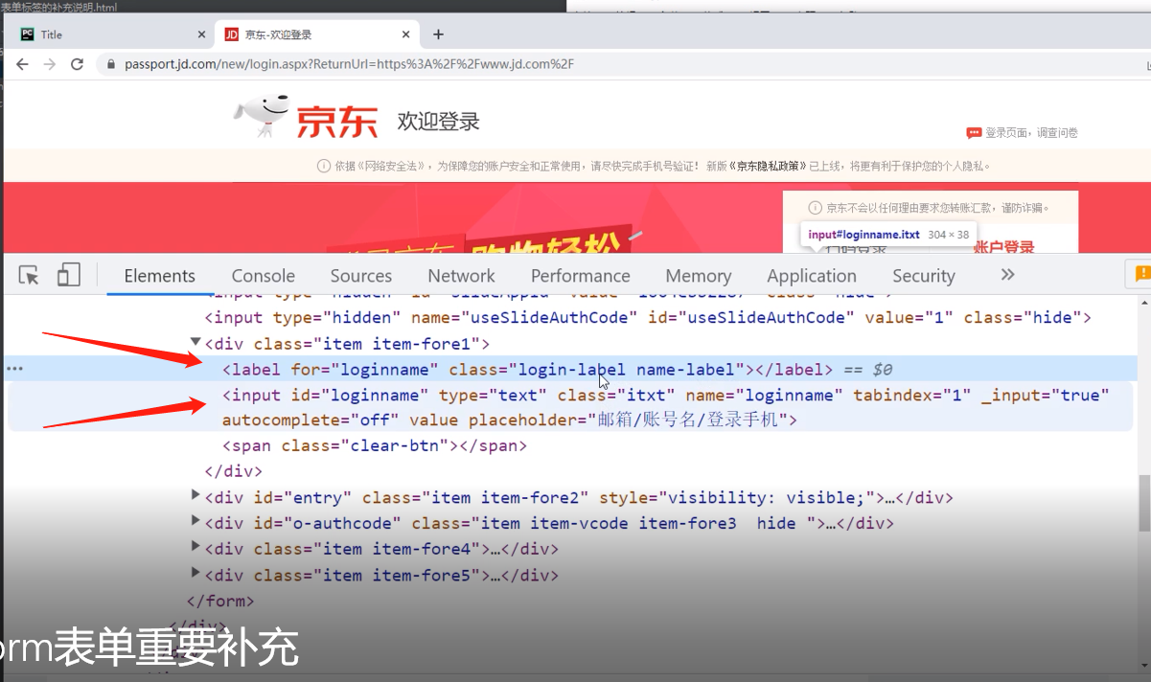The height and width of the screenshot is (682, 1151).
Task: Click the three-dot actions next to label row
Action: click(x=14, y=369)
